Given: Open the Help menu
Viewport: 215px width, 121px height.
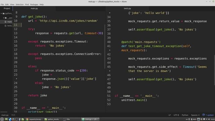Looking at the screenshot, I should pos(42,4).
